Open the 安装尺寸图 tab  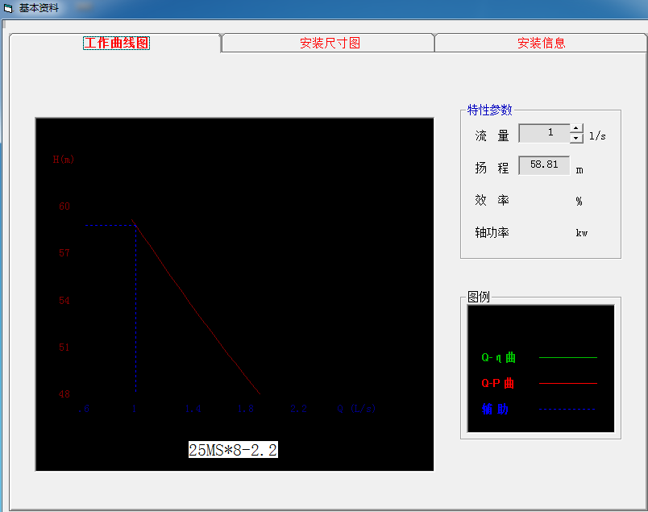pyautogui.click(x=330, y=43)
